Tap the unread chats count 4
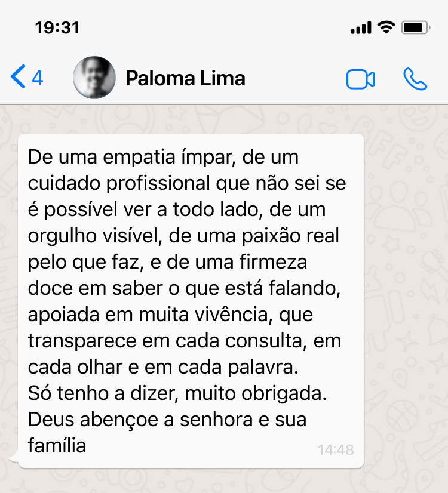 [x=38, y=78]
